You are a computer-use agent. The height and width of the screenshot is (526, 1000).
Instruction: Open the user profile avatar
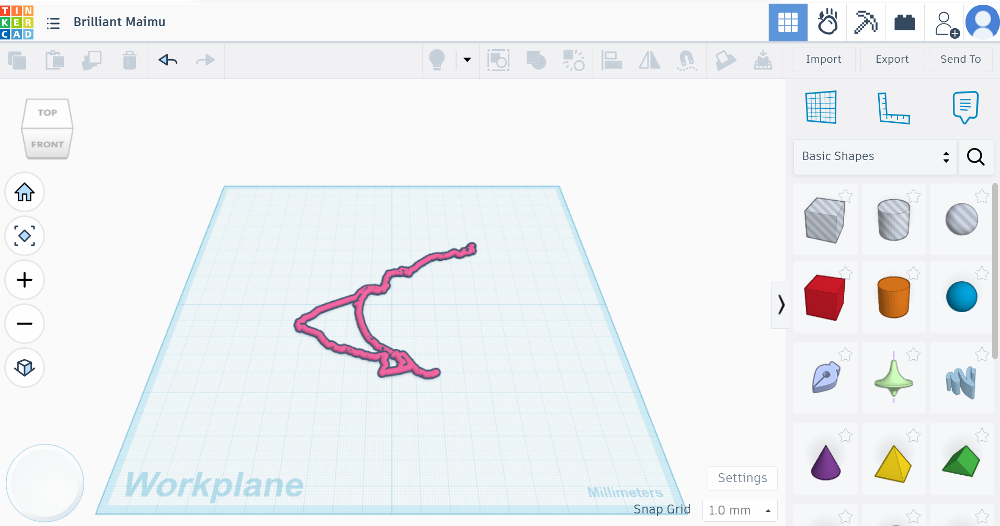tap(983, 22)
